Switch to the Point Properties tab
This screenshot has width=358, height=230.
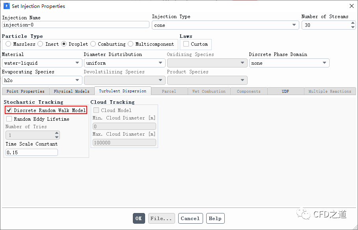pyautogui.click(x=26, y=91)
